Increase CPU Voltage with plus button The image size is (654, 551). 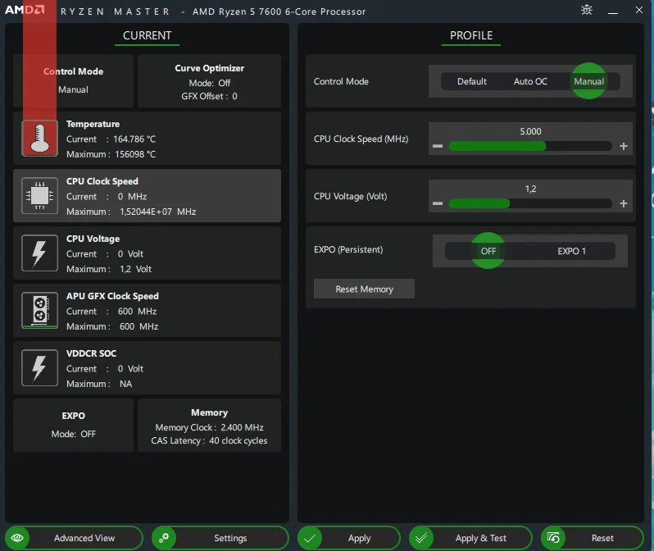click(624, 203)
